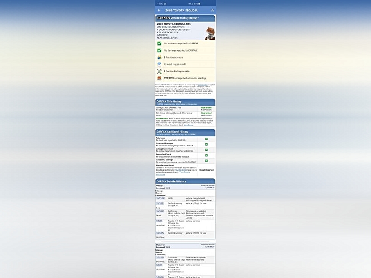
Task: Tap the back arrow in the header
Action: 159,10
